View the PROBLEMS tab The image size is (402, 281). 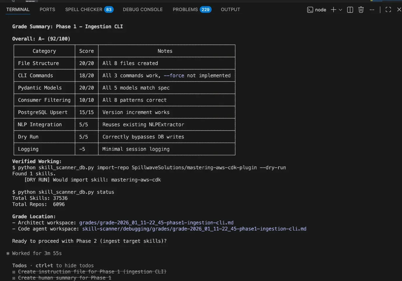185,10
